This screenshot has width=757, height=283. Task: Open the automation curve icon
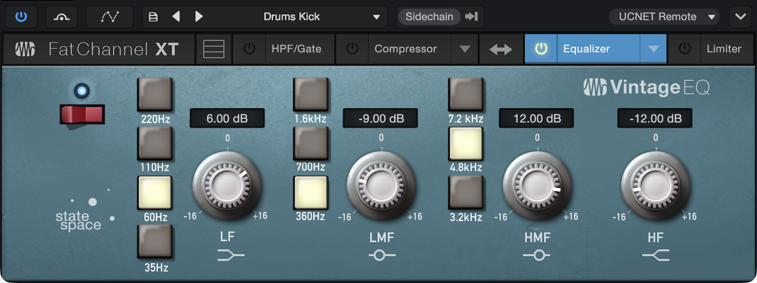pos(110,17)
